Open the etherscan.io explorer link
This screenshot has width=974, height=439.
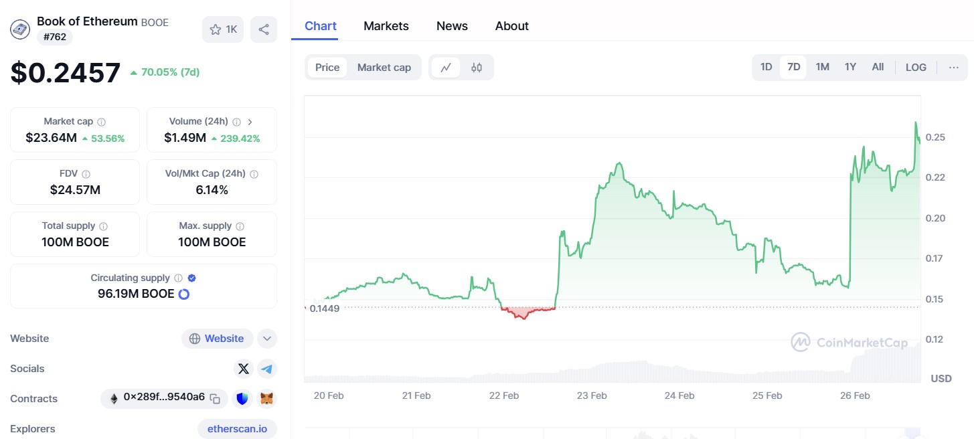click(x=237, y=428)
